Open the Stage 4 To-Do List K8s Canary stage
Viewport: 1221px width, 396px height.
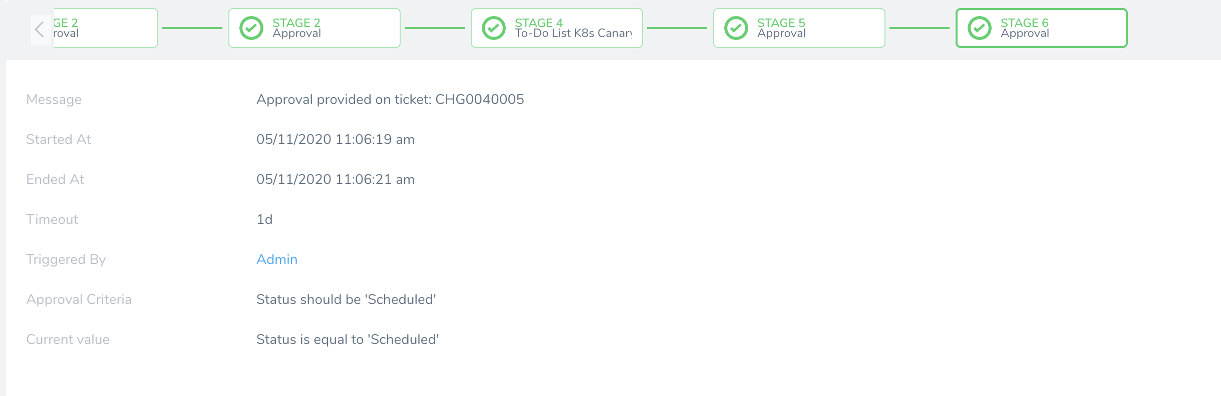pos(557,28)
